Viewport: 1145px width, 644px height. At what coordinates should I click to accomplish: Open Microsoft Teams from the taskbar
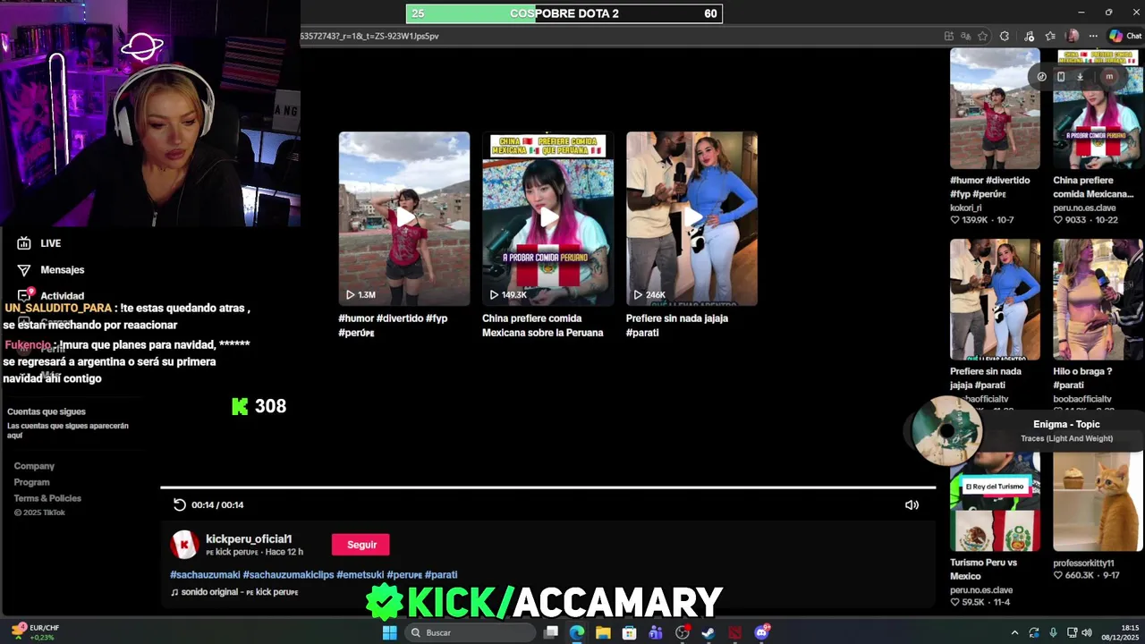tap(656, 632)
